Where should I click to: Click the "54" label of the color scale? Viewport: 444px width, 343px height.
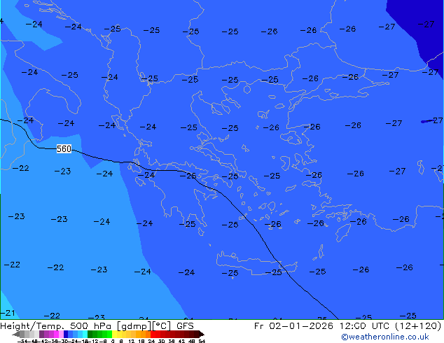pos(202,341)
